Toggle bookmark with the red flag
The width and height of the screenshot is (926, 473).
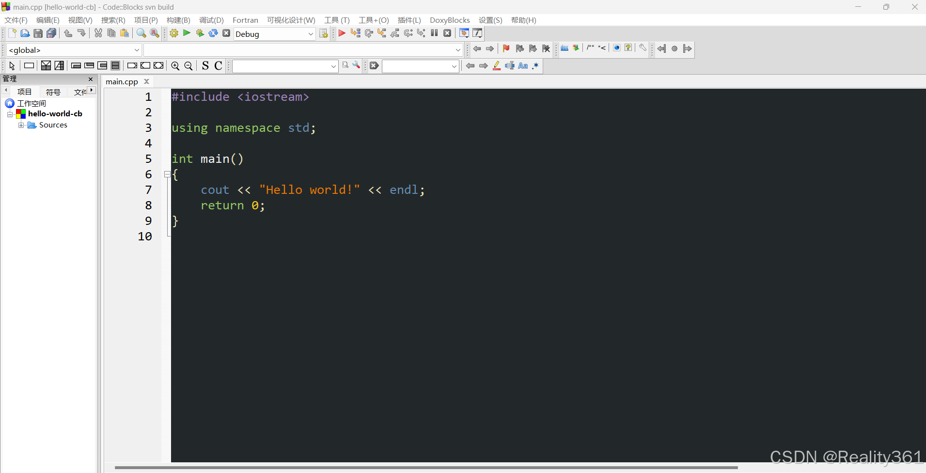point(506,48)
